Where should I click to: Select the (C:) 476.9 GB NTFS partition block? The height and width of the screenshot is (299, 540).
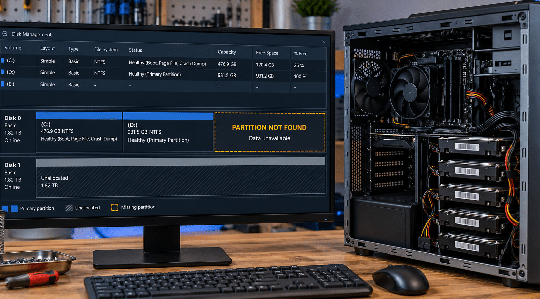[79, 132]
